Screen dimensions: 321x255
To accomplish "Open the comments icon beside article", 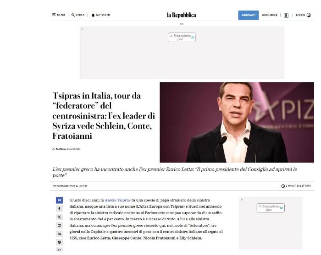I will coord(59,200).
